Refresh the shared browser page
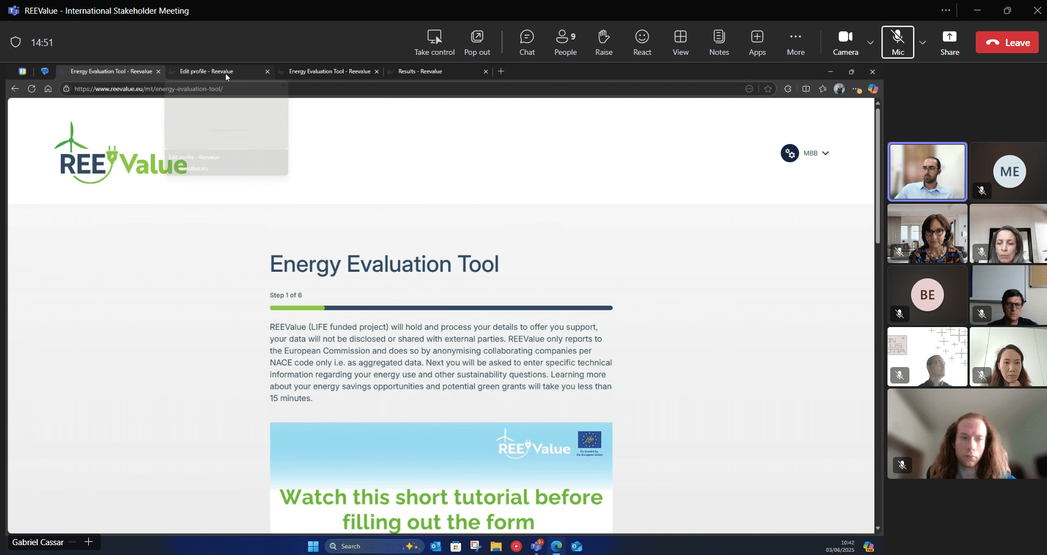Viewport: 1047px width, 555px height. coord(31,89)
